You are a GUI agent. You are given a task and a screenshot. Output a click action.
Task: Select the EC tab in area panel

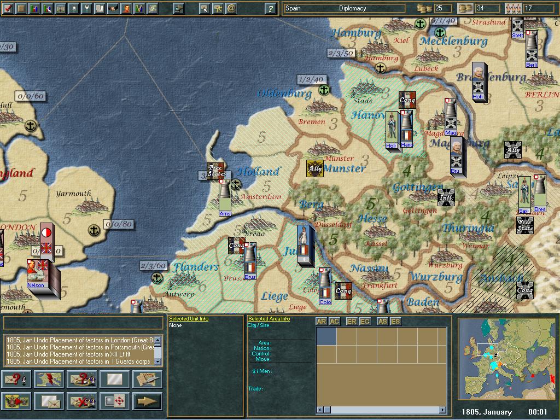point(365,322)
